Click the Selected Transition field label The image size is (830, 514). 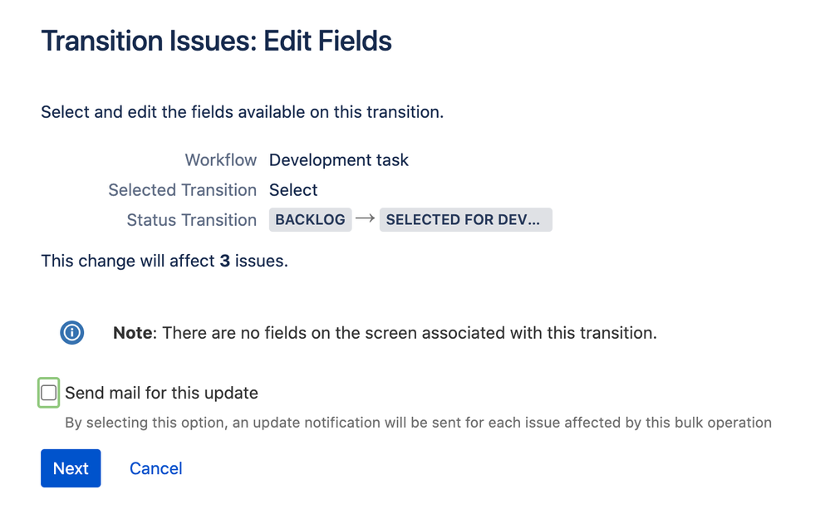[183, 190]
